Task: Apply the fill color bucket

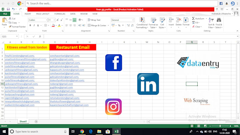Action: pos(53,25)
